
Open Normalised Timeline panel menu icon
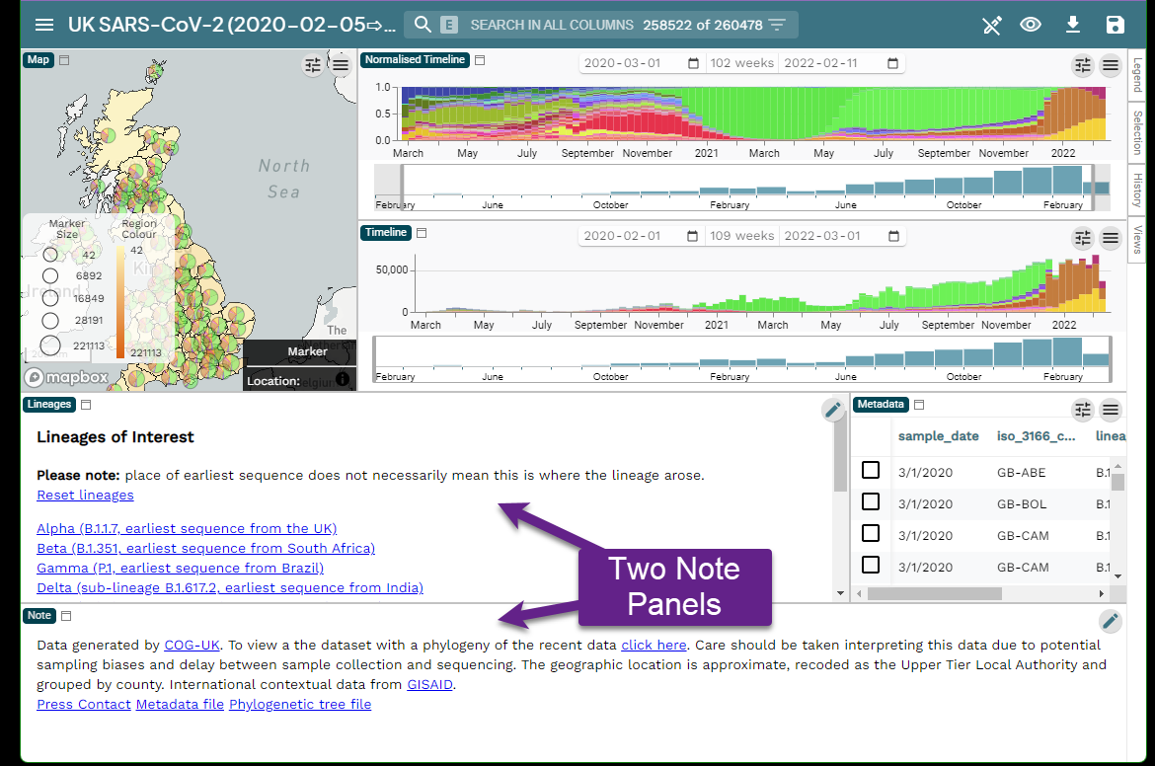coord(1111,65)
